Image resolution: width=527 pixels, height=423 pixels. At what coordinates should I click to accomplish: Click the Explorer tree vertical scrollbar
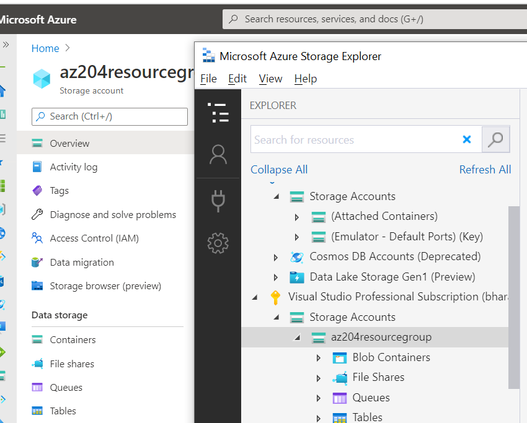(x=514, y=297)
